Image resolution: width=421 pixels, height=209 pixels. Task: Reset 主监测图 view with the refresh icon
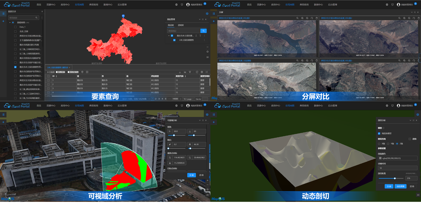[x=312, y=61]
